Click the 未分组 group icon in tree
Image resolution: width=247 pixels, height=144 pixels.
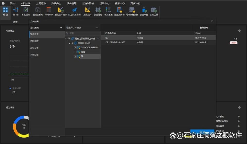coord(76,43)
